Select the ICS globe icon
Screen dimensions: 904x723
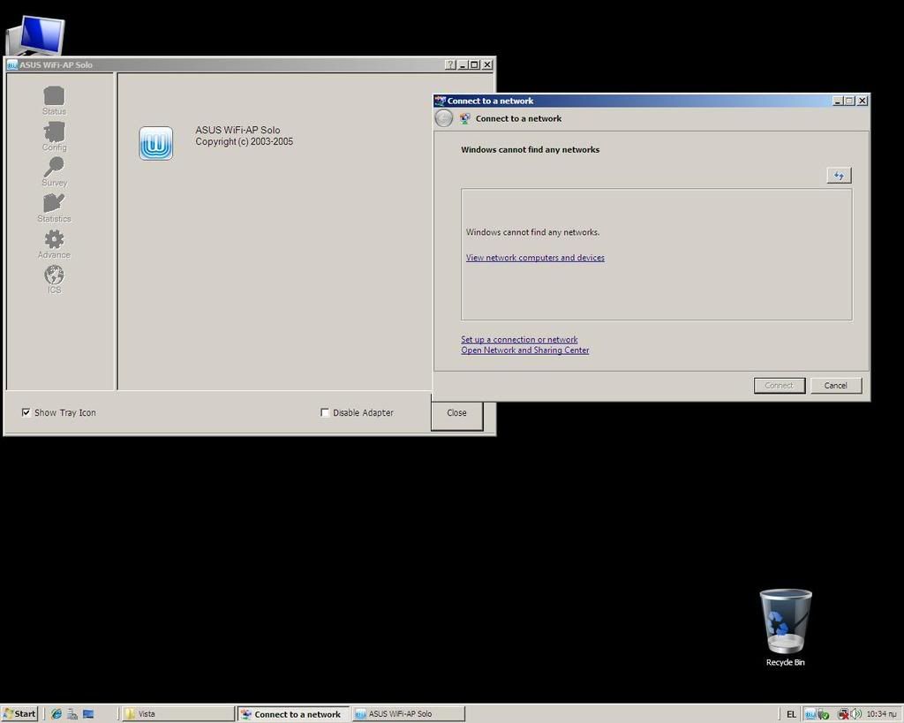[54, 275]
